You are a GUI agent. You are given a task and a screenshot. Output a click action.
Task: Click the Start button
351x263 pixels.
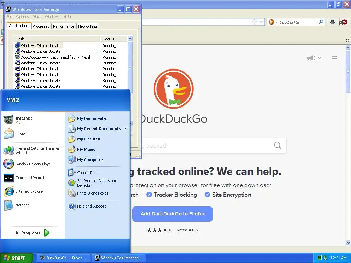coord(16,258)
